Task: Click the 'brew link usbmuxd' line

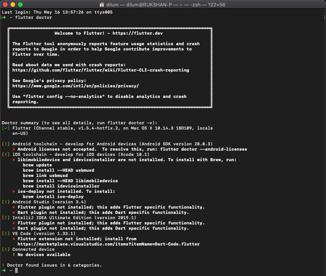Action: tap(45, 176)
